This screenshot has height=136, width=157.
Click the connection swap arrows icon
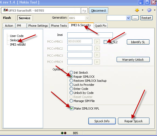click(84, 11)
